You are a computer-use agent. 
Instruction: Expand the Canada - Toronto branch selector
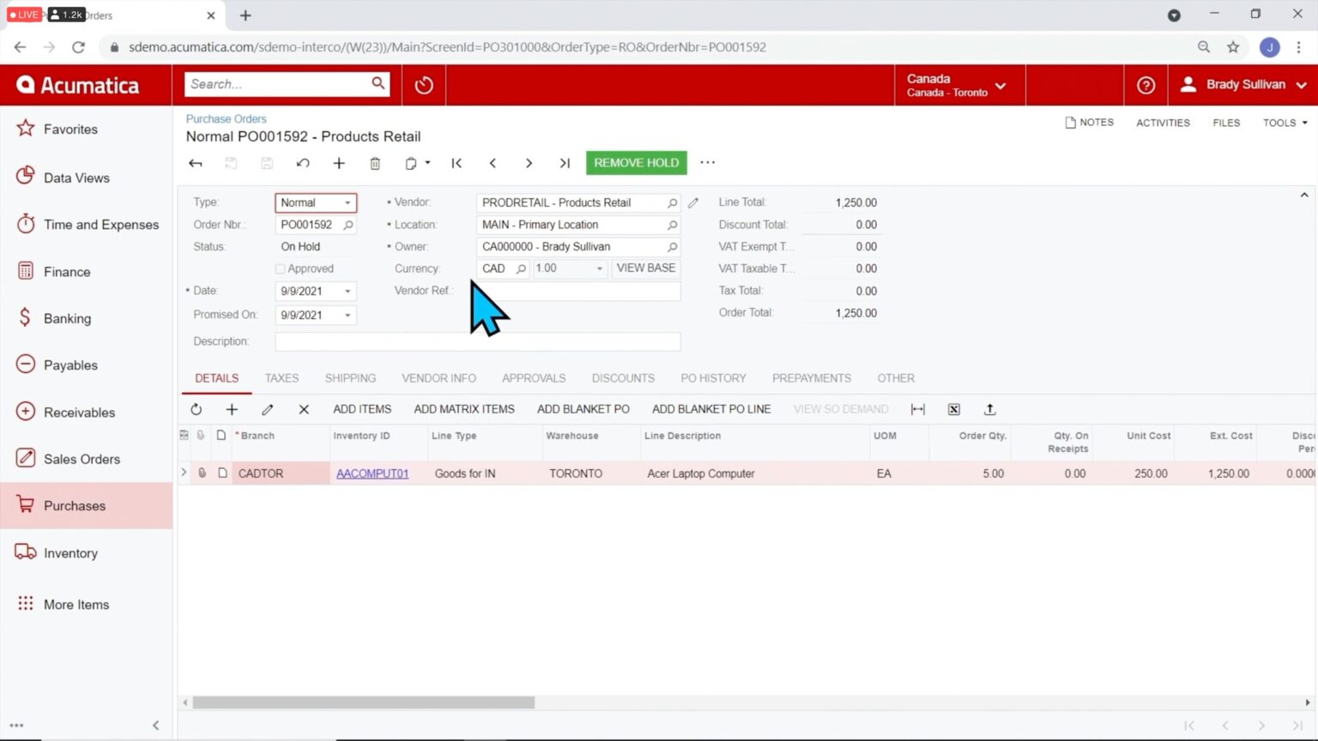(1000, 85)
